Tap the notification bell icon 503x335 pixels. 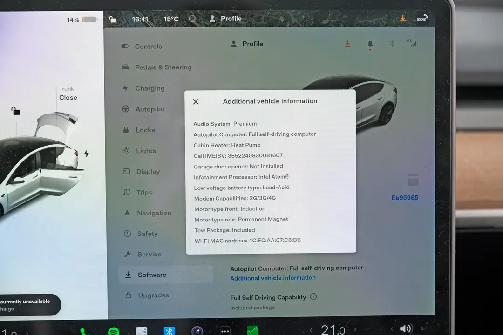pos(370,44)
